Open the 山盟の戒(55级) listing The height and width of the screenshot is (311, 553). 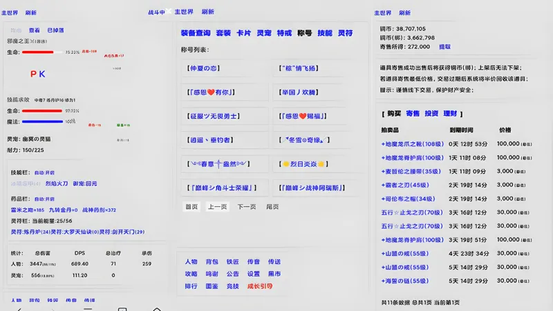coord(404,254)
